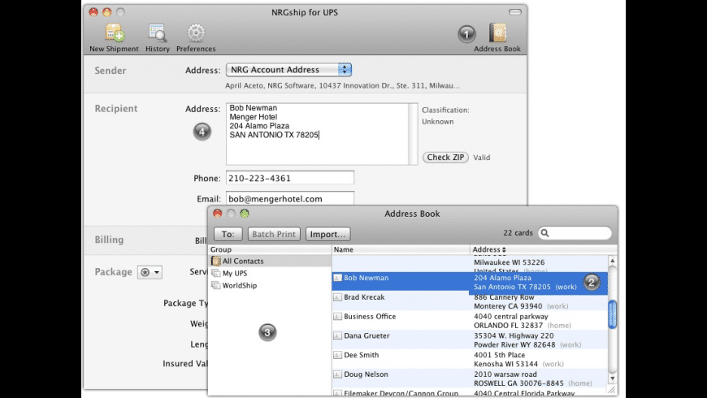Click address 'Milwaukee WI 53226'

coord(509,262)
